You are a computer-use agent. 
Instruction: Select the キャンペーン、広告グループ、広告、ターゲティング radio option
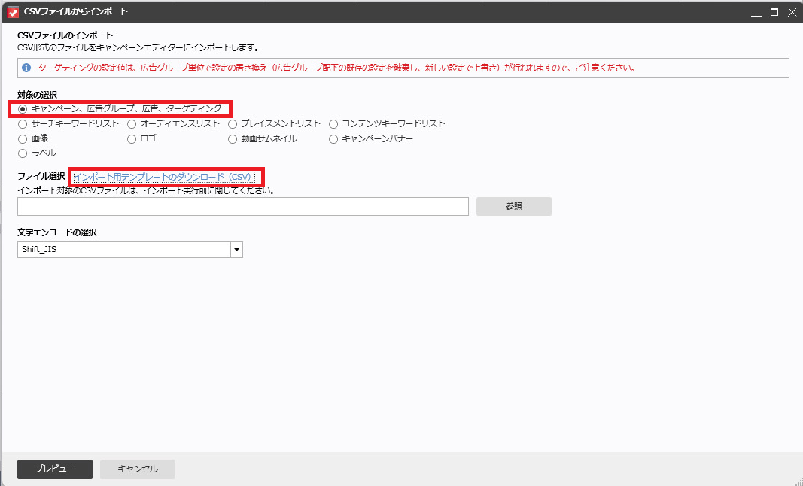pos(23,109)
